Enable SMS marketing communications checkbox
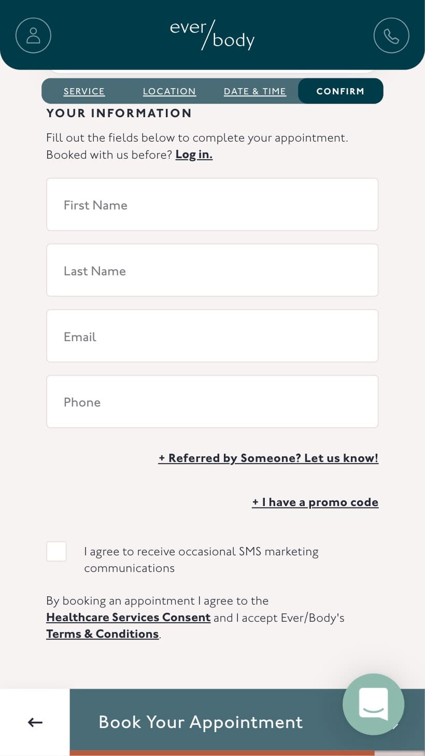The image size is (425, 756). [56, 551]
